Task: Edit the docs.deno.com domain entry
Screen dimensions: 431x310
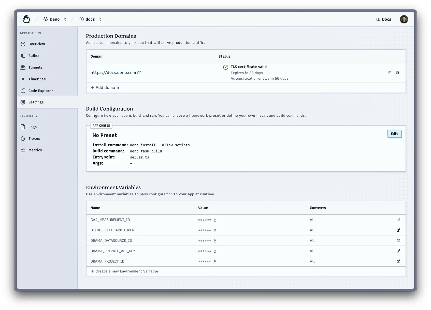Action: [389, 73]
